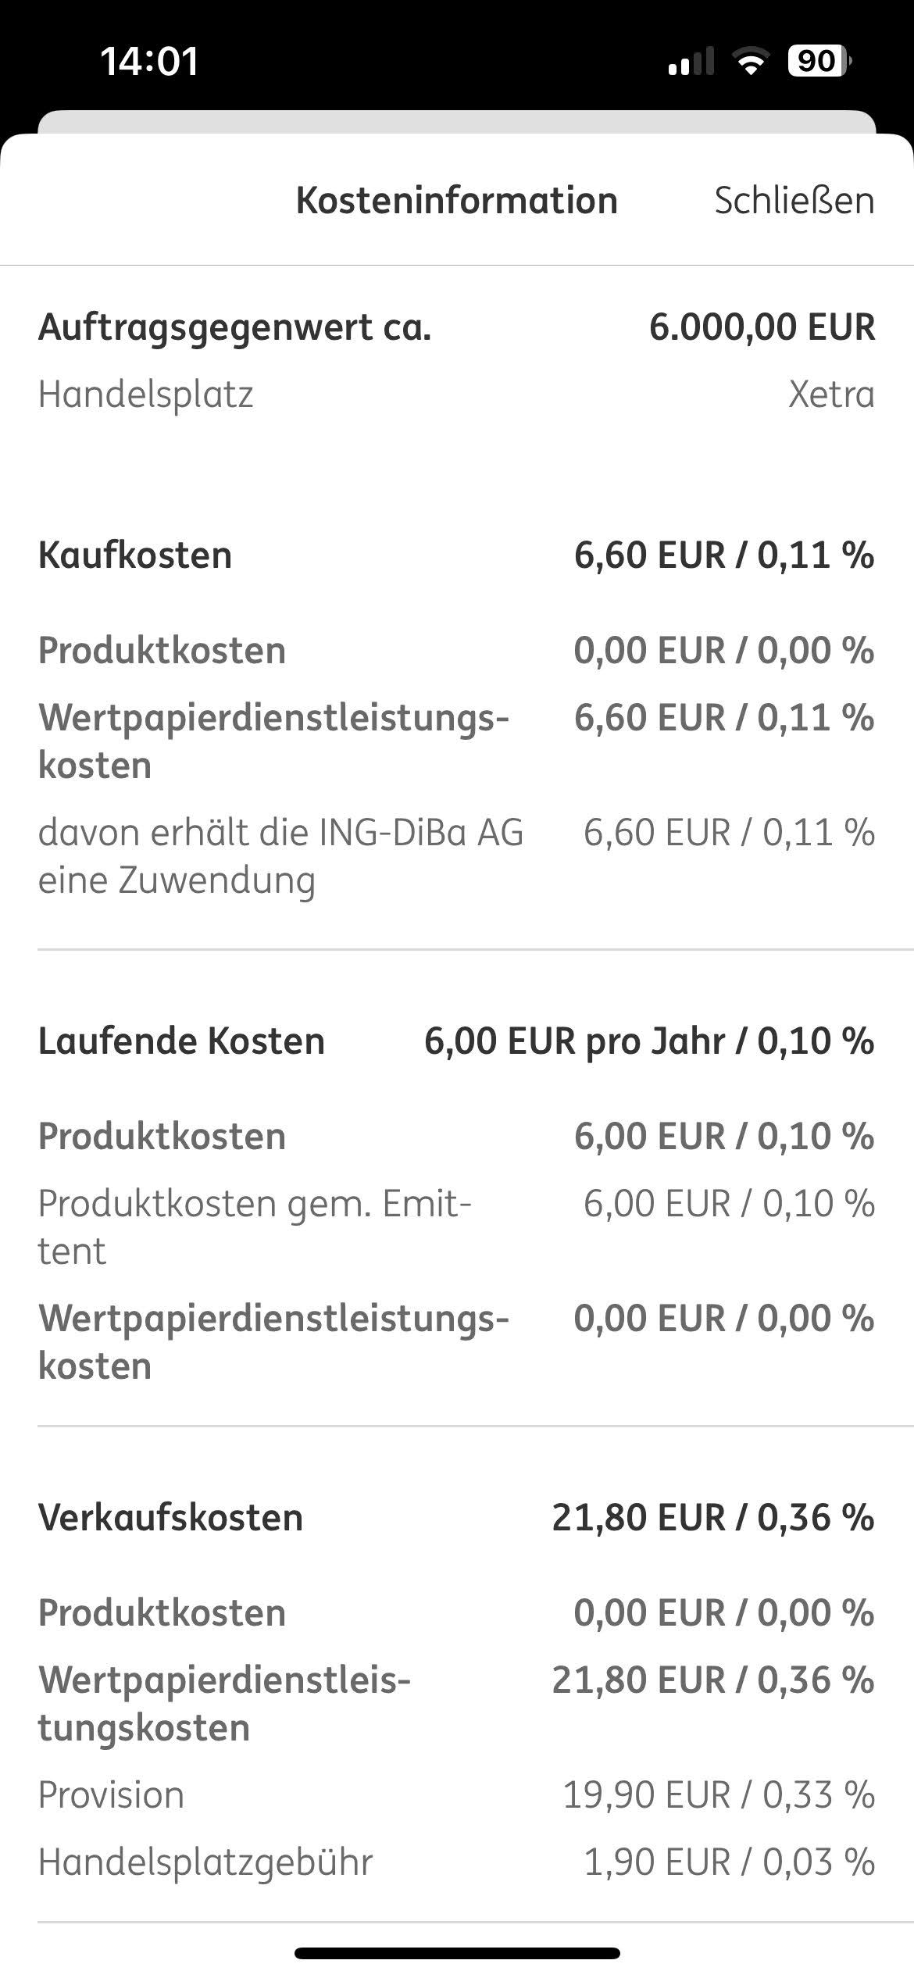Tap the Handelsplatzgebühr row label

[205, 1862]
